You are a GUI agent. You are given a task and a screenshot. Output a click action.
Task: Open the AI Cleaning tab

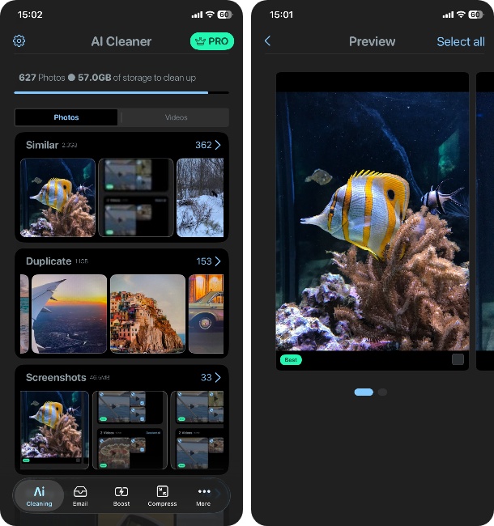pos(39,496)
